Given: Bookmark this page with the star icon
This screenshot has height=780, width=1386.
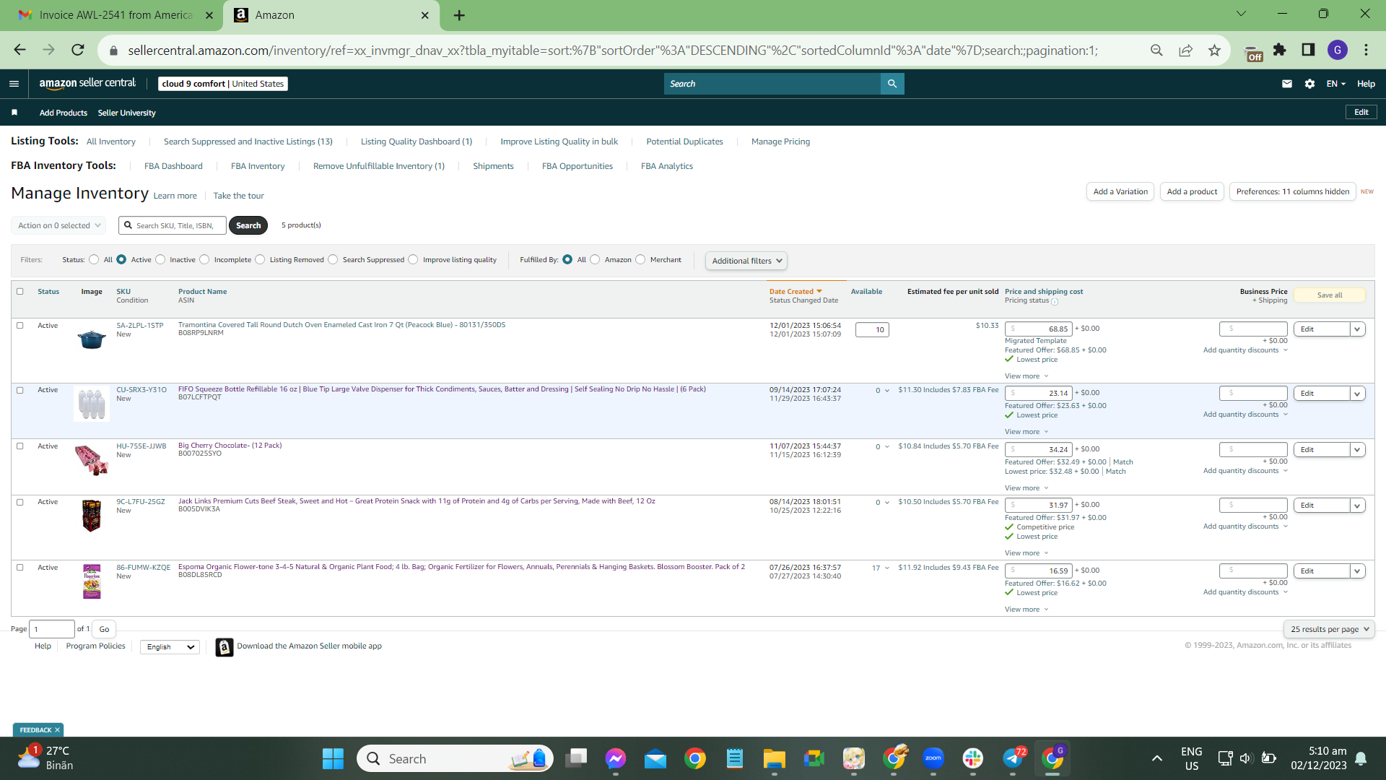Looking at the screenshot, I should (1214, 50).
